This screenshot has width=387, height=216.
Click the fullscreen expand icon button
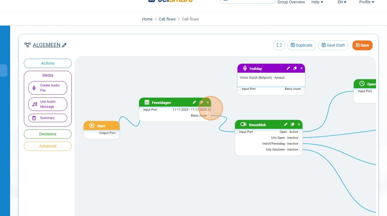pos(279,45)
